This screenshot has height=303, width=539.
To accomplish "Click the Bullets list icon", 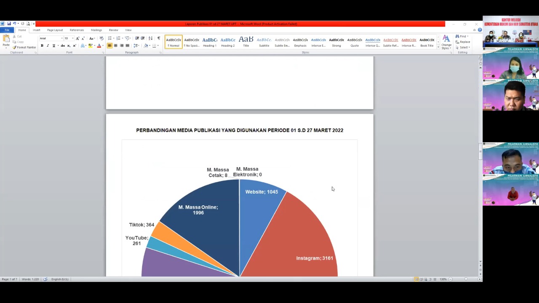I will click(110, 38).
